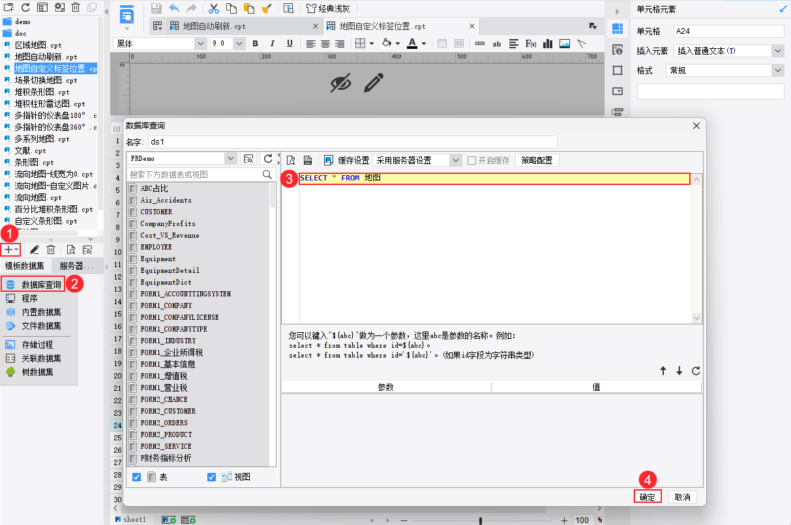Uncheck the 视图 checkbox
Screen dimensions: 791x525
[x=212, y=477]
